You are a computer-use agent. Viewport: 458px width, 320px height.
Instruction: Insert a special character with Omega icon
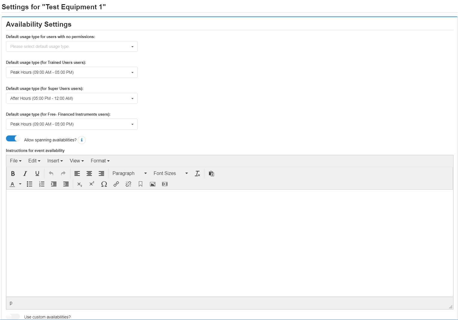104,184
